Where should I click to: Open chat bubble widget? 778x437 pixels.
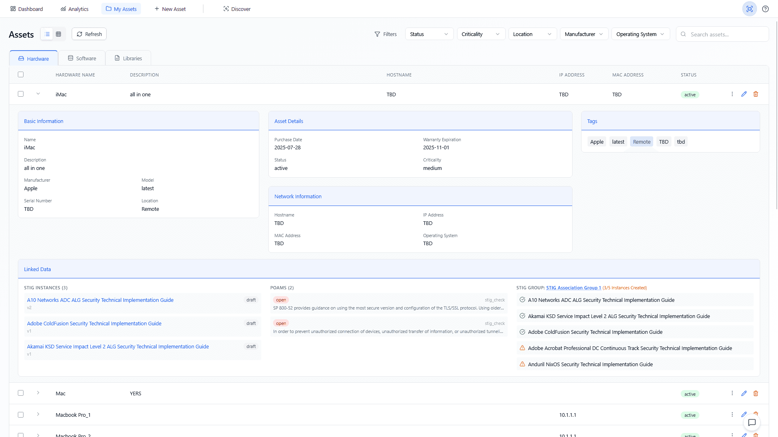tap(752, 422)
